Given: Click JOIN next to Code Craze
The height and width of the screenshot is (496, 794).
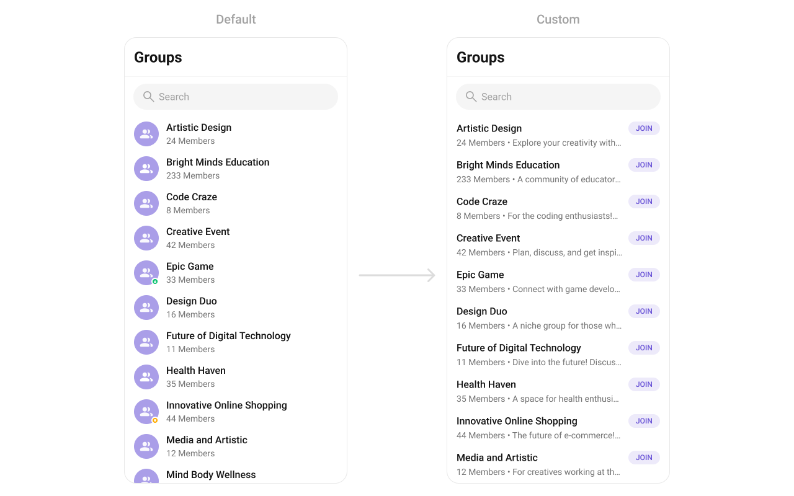Looking at the screenshot, I should tap(644, 201).
